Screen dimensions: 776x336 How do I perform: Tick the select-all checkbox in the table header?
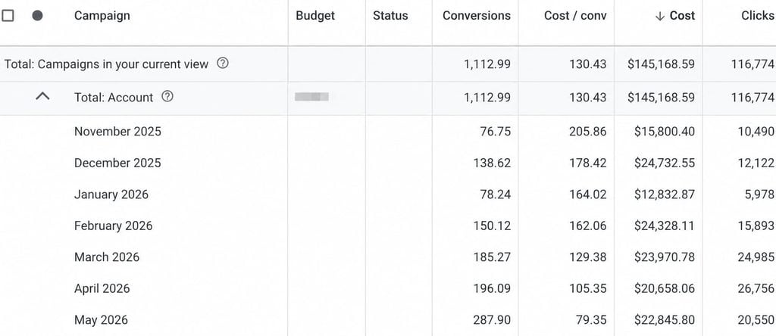coord(8,16)
